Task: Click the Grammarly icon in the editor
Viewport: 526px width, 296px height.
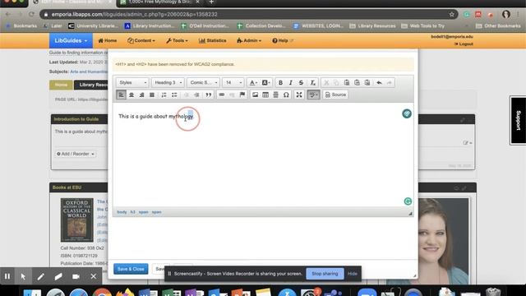Action: point(408,201)
